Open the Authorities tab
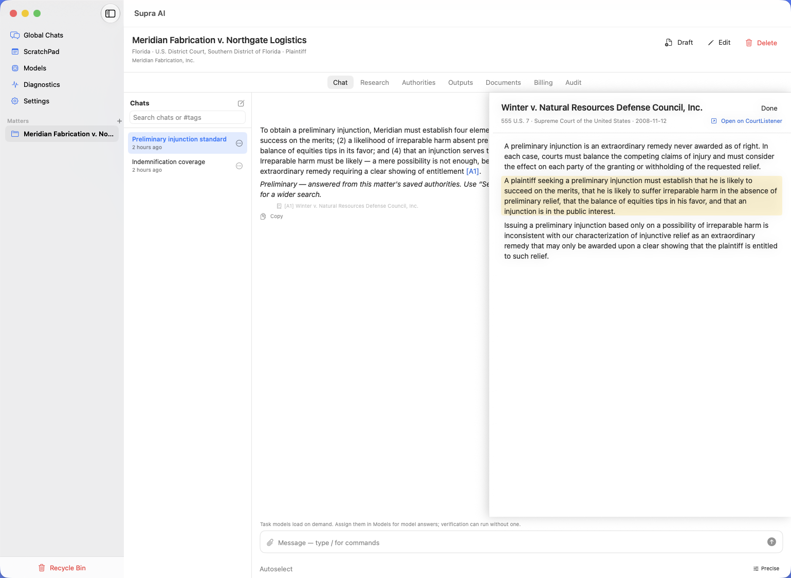 418,82
